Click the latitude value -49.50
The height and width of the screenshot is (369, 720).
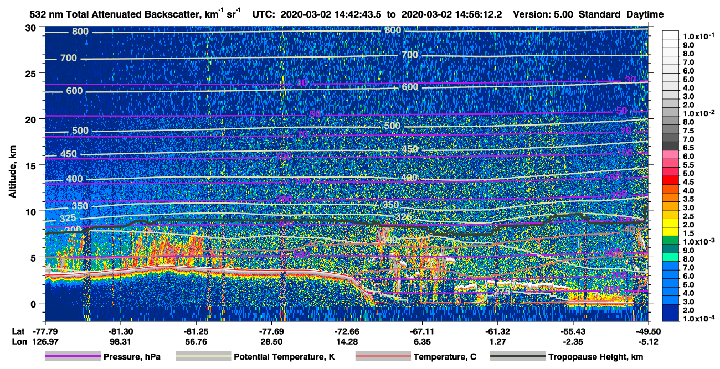649,331
